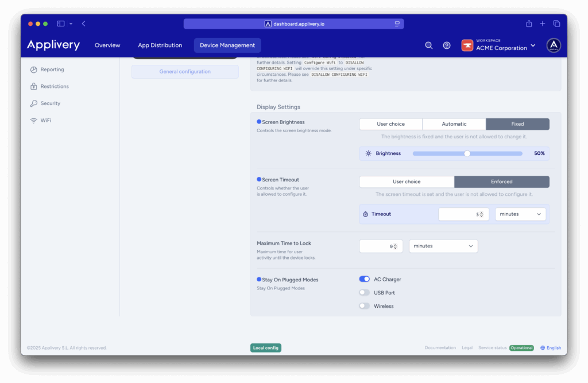
Task: Open the Timeout minutes unit dropdown
Action: [520, 214]
